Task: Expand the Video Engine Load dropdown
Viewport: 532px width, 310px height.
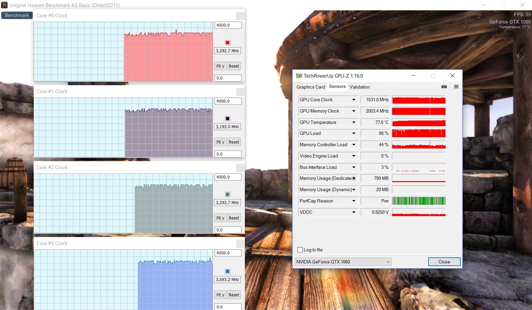Action: click(354, 156)
